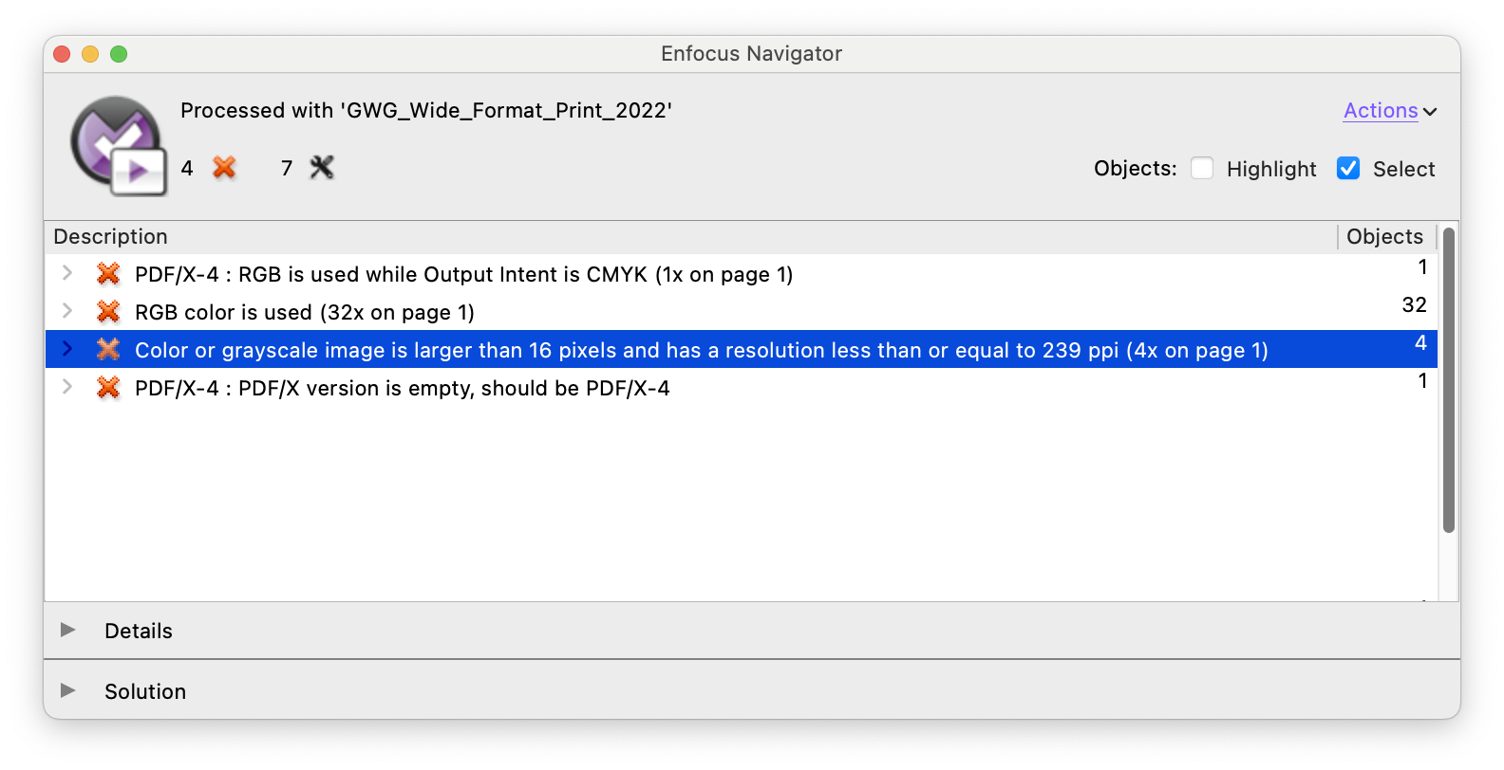Expand the PDF/X-4 RGB Output Intent row
Screen dimensions: 1504x770
tap(66, 273)
